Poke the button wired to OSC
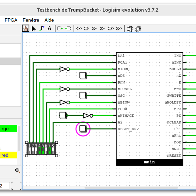 point(83,96)
